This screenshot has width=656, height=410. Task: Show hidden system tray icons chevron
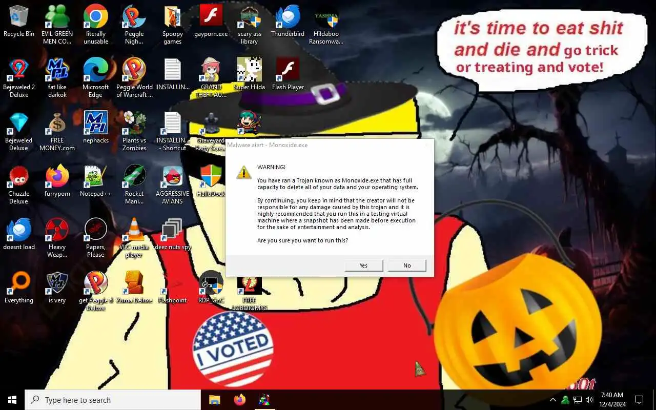pos(553,400)
